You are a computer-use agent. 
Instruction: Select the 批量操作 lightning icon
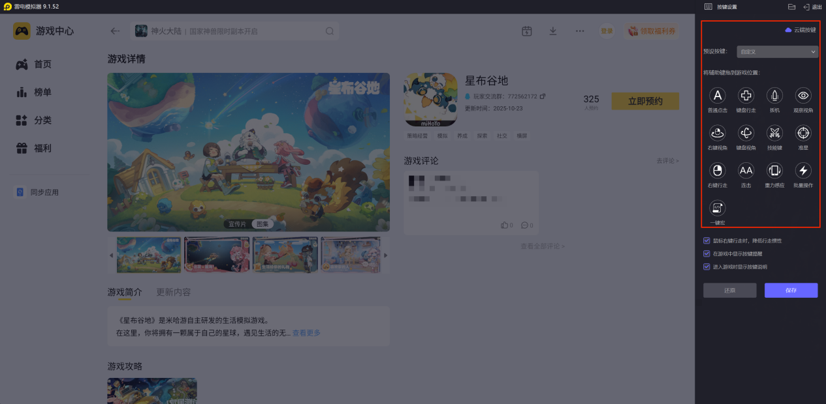pos(803,171)
